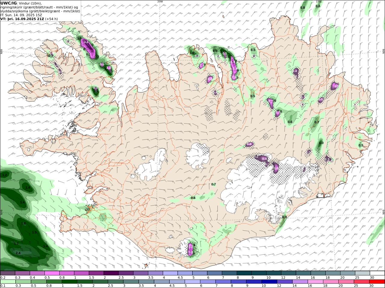Click the snow scale swatch between 1 and 1.5
385x288 pixels.
pos(82,273)
